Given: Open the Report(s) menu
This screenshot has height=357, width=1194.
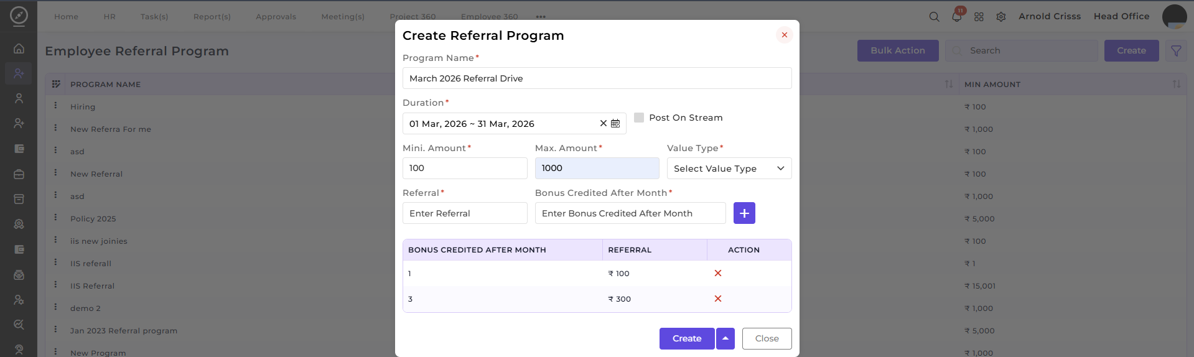Looking at the screenshot, I should pyautogui.click(x=212, y=17).
